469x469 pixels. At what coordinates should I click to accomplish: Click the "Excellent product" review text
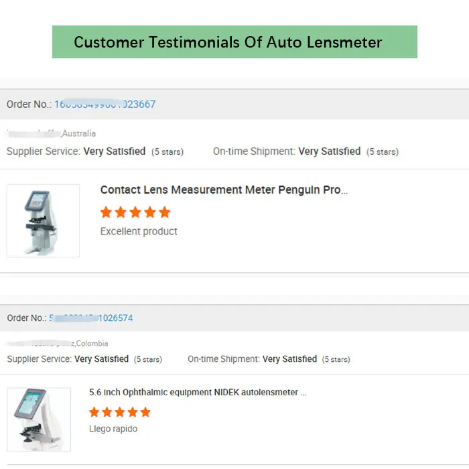pyautogui.click(x=139, y=232)
